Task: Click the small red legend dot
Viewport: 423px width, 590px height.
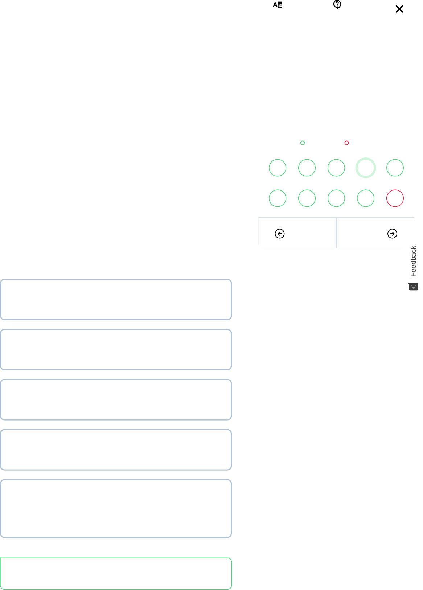Action: [x=346, y=143]
